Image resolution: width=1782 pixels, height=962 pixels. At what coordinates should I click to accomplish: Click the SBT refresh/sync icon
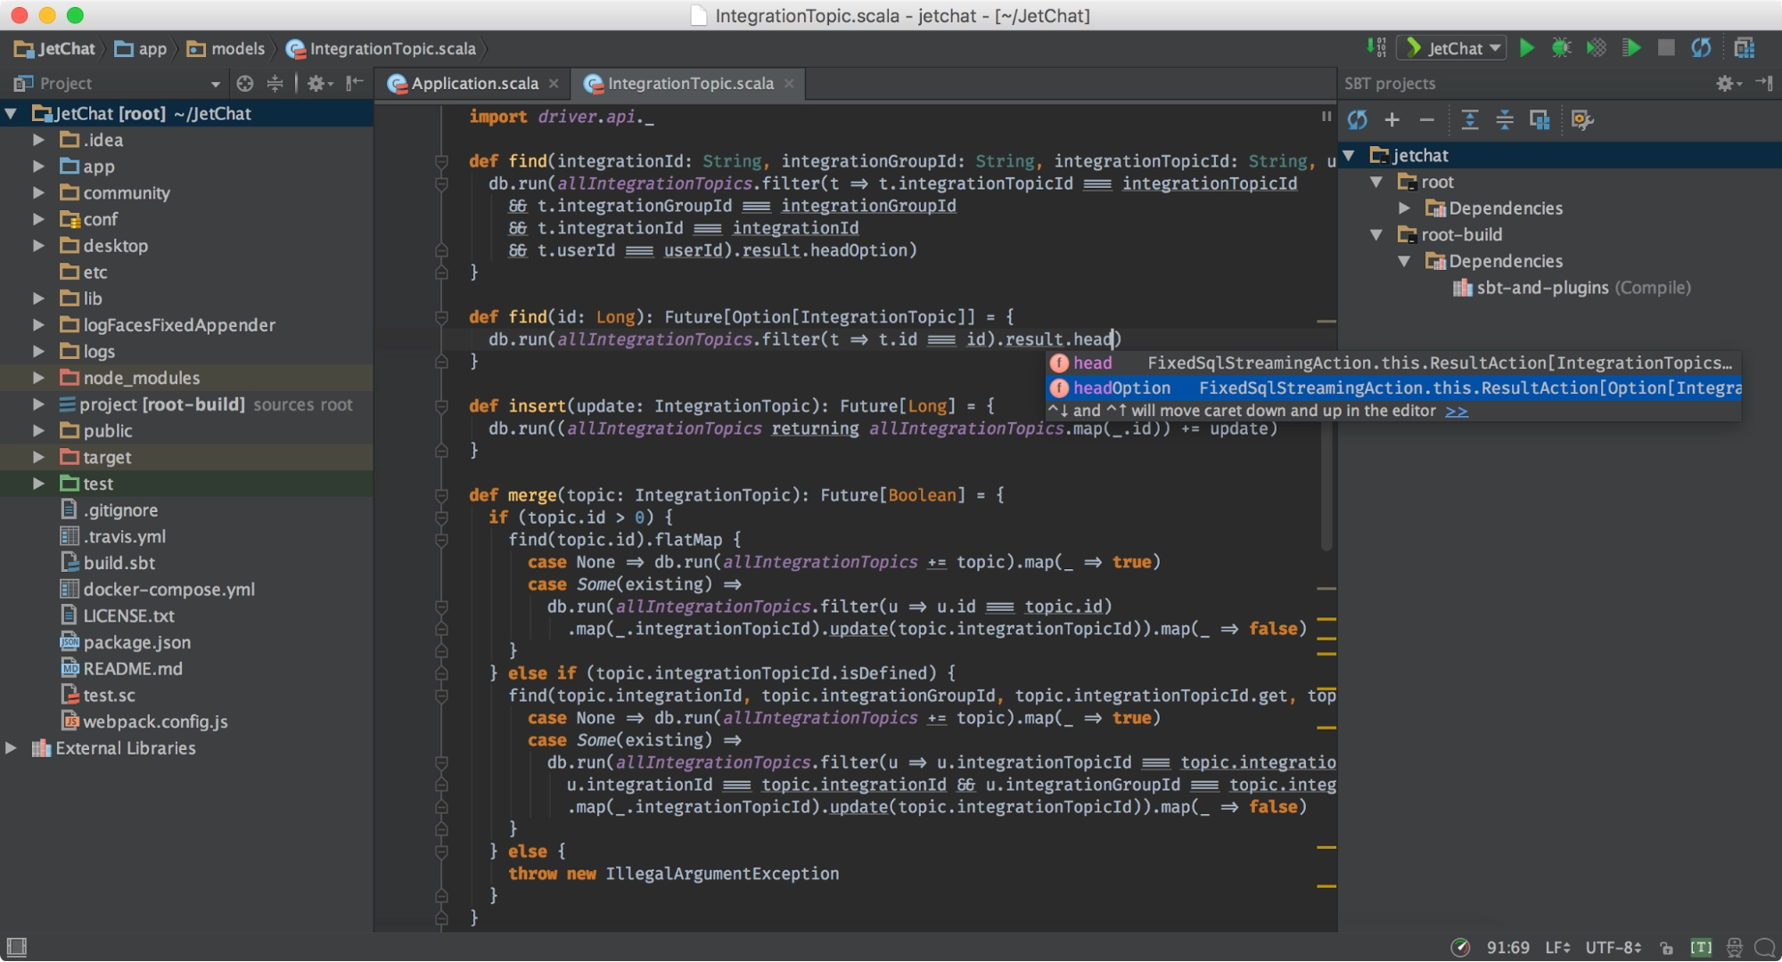[x=1362, y=118]
